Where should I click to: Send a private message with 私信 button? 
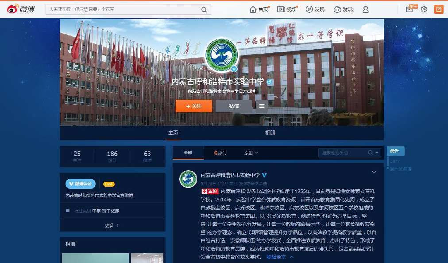pyautogui.click(x=234, y=106)
